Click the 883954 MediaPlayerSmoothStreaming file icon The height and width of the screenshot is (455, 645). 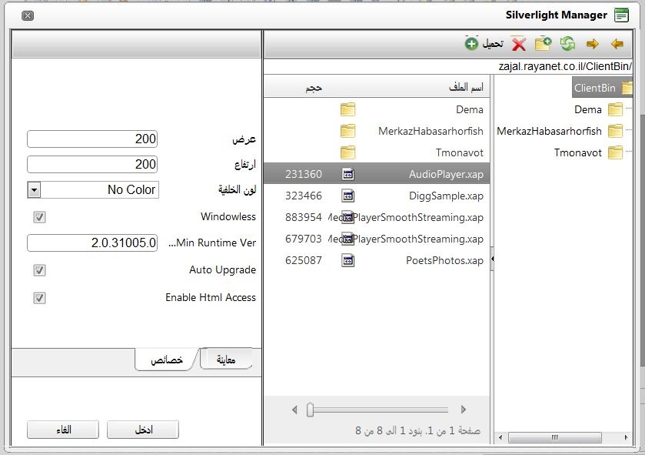[x=348, y=217]
